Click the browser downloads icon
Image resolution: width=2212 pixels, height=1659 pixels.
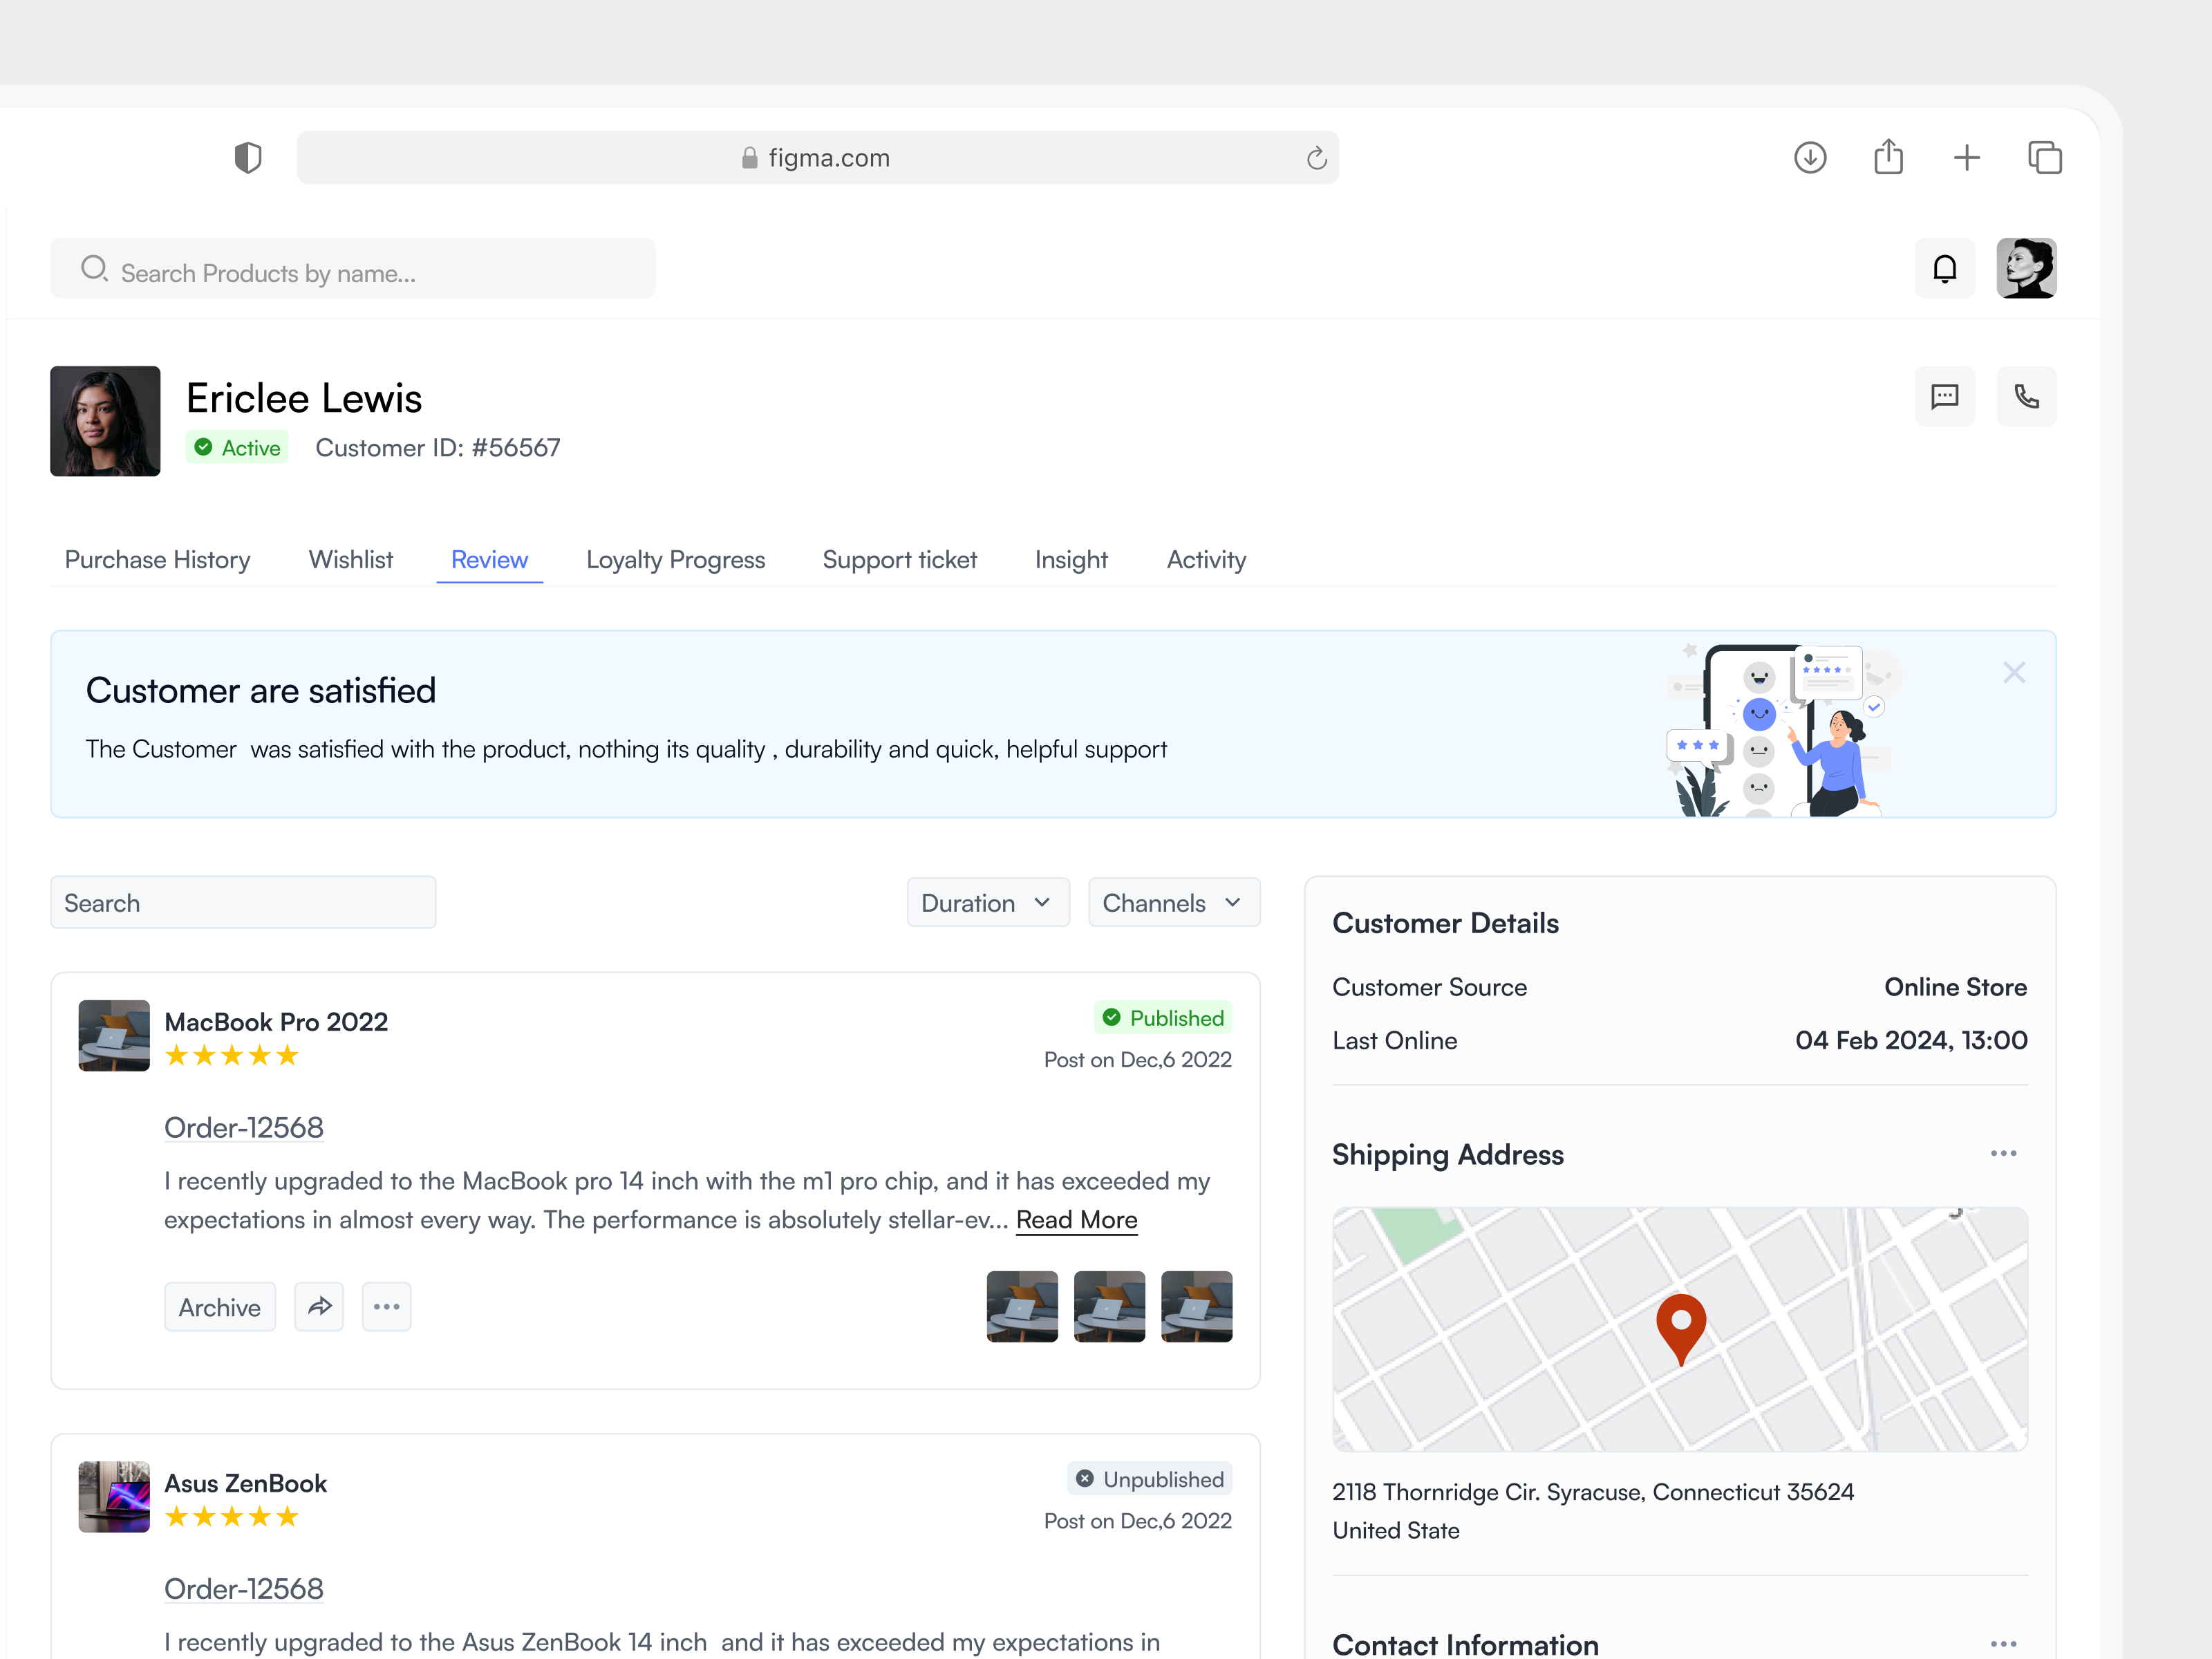click(x=1810, y=157)
